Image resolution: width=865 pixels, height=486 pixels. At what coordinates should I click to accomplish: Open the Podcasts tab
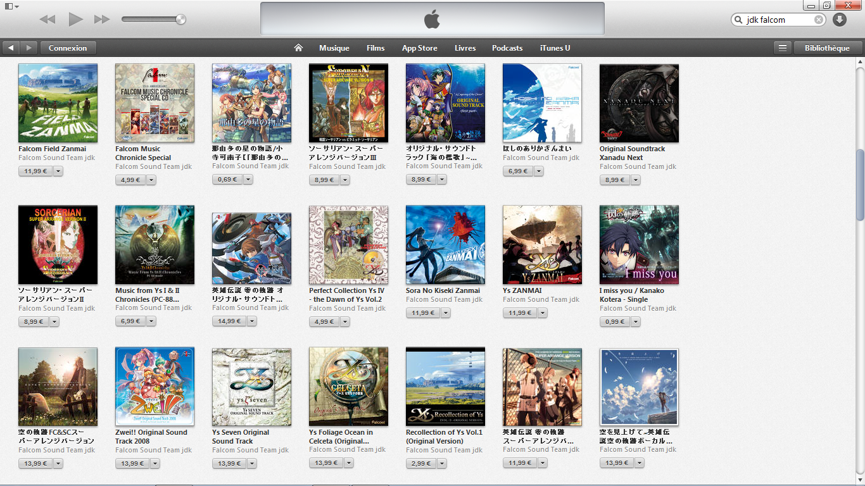[x=507, y=48]
